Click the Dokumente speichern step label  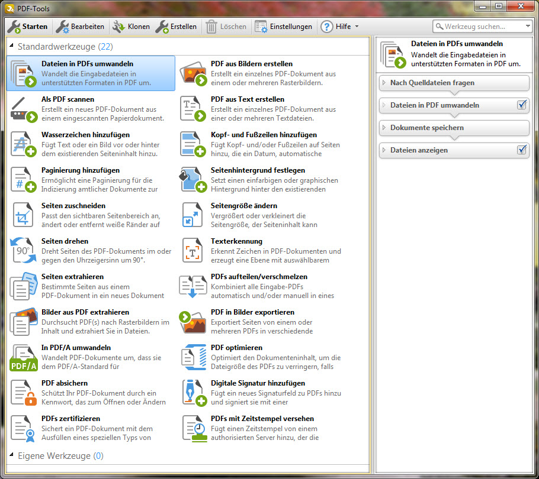(x=427, y=128)
